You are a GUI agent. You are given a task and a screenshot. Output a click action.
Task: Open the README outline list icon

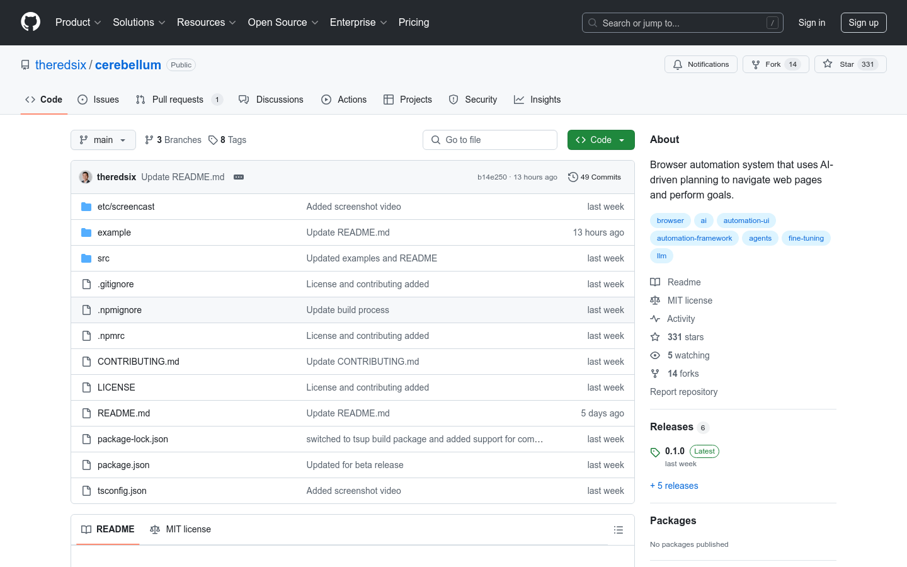coord(619,530)
